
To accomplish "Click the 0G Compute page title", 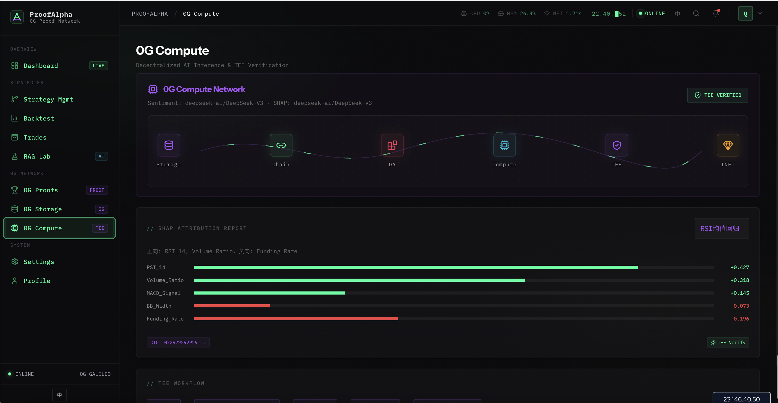I will coord(172,51).
